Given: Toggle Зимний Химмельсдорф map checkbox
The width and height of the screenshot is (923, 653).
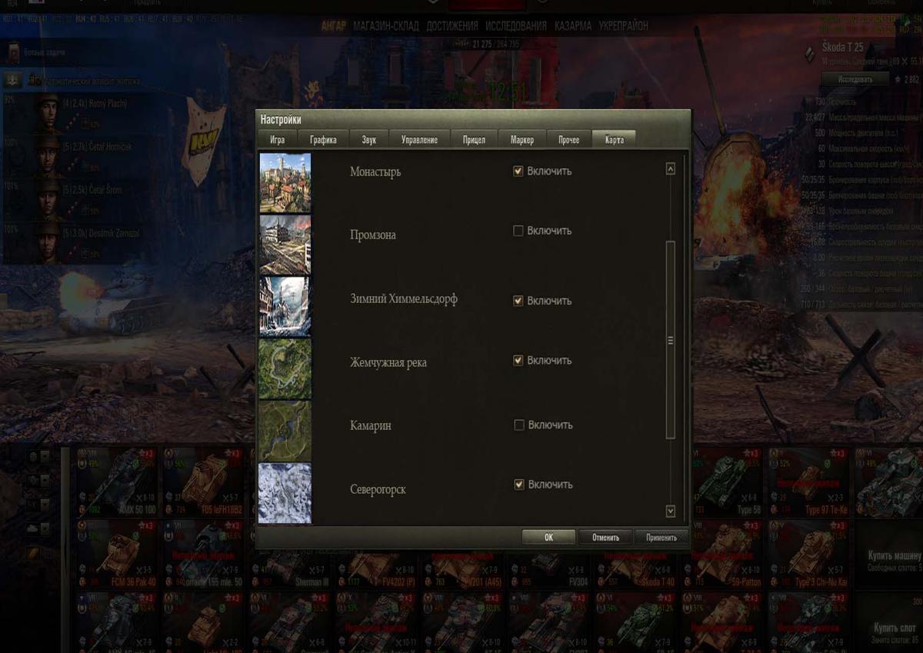Looking at the screenshot, I should click(x=518, y=301).
